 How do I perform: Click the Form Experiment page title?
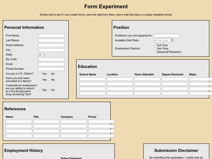(x=106, y=7)
